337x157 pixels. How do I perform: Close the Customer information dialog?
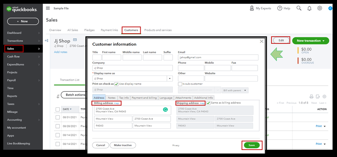261,41
